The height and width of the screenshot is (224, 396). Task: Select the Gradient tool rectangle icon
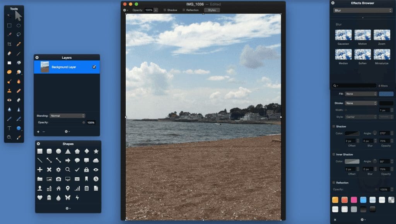point(9,63)
